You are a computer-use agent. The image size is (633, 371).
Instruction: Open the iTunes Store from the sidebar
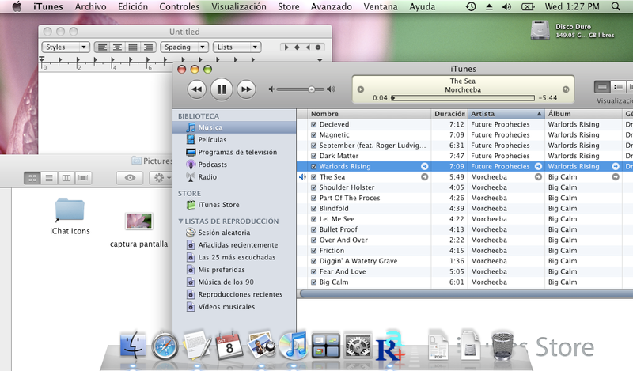click(218, 206)
